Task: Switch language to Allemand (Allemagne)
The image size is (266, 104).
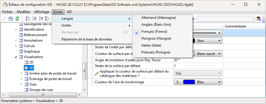Action: (162, 18)
